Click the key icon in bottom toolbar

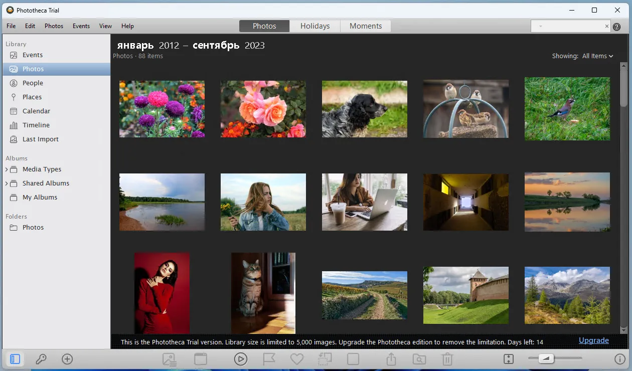click(41, 359)
